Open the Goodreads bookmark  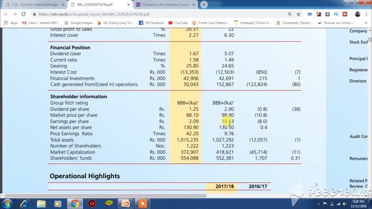(x=294, y=23)
